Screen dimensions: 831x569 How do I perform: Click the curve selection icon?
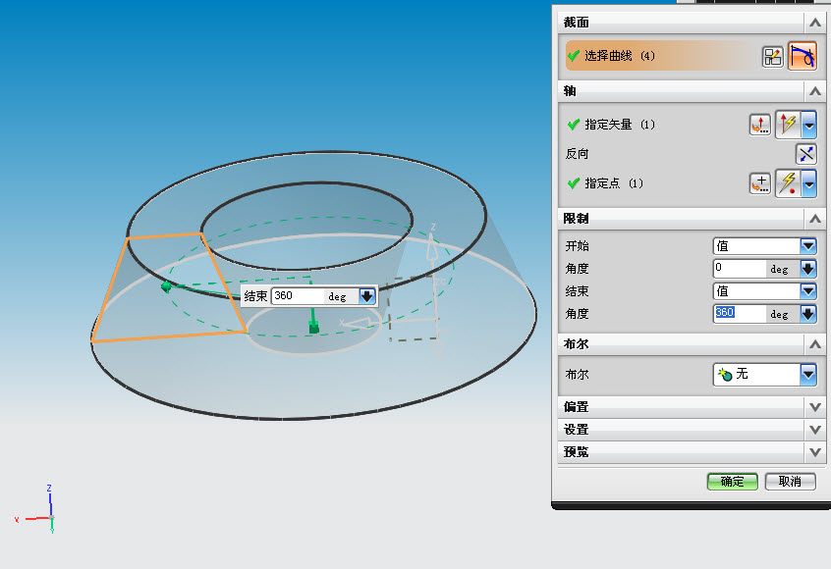coord(802,56)
